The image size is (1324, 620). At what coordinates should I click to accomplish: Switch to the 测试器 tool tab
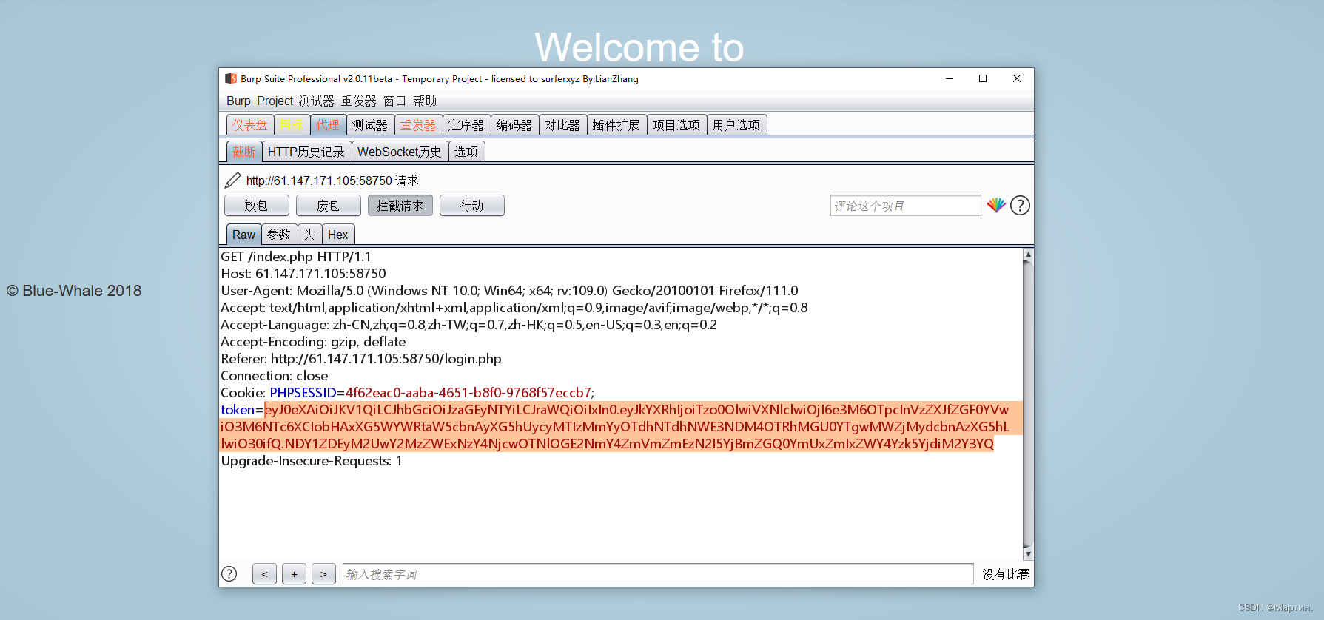pos(370,125)
